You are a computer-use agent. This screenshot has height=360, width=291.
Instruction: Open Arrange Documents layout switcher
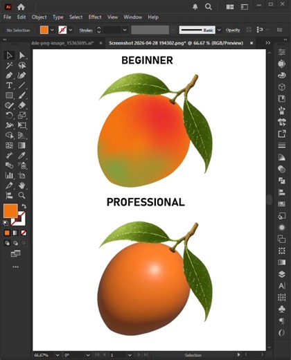coord(230,7)
